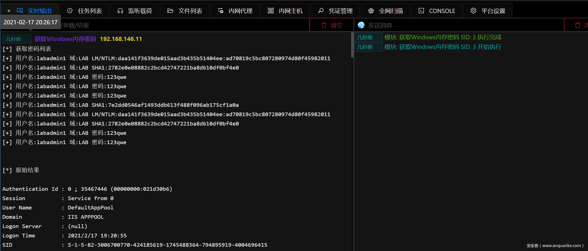
Task: Click the 获取Windows内存密码 module title
Action: coord(65,39)
